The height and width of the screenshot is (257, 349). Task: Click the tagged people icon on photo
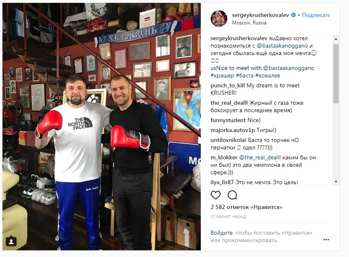[x=11, y=241]
